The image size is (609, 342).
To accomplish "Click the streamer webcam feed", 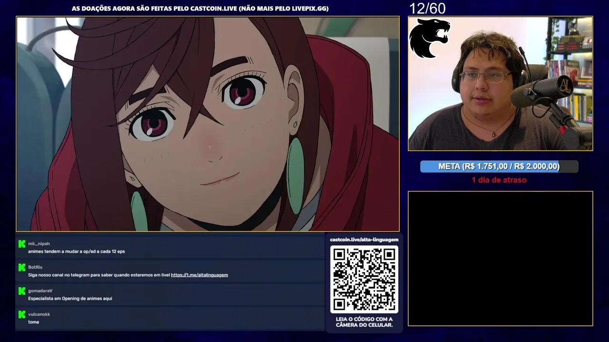I will [x=501, y=84].
